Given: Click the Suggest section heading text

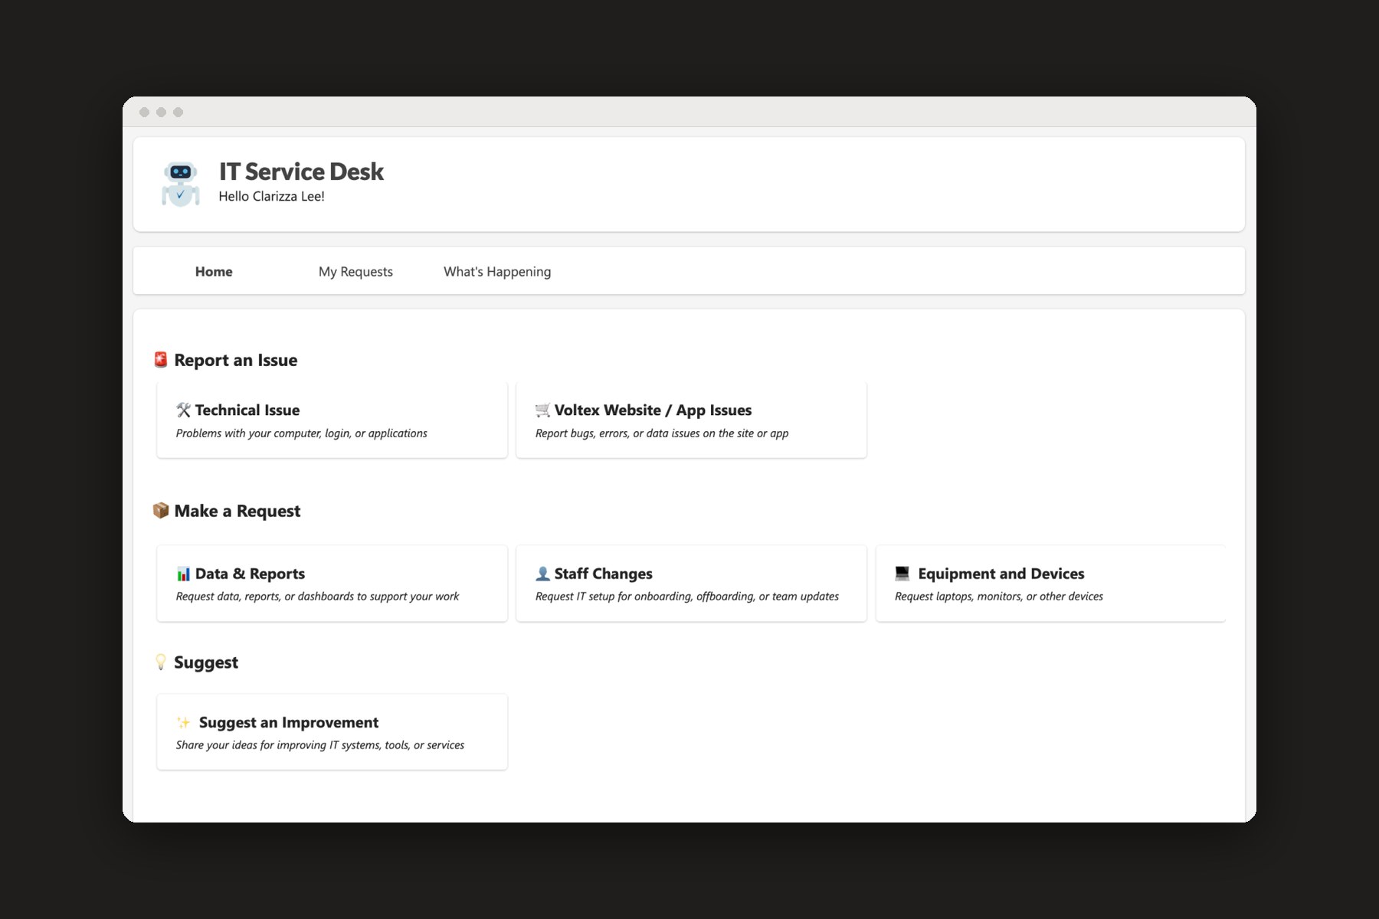Looking at the screenshot, I should pos(205,662).
